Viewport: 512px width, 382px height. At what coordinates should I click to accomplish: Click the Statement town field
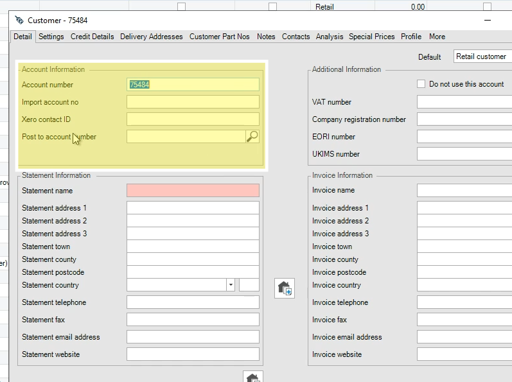(x=193, y=247)
